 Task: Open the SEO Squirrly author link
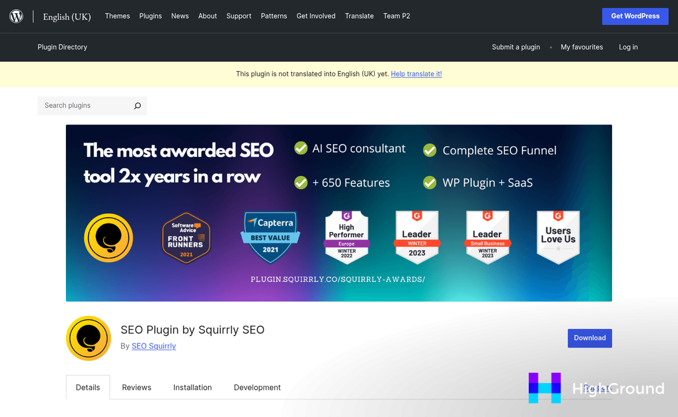154,346
